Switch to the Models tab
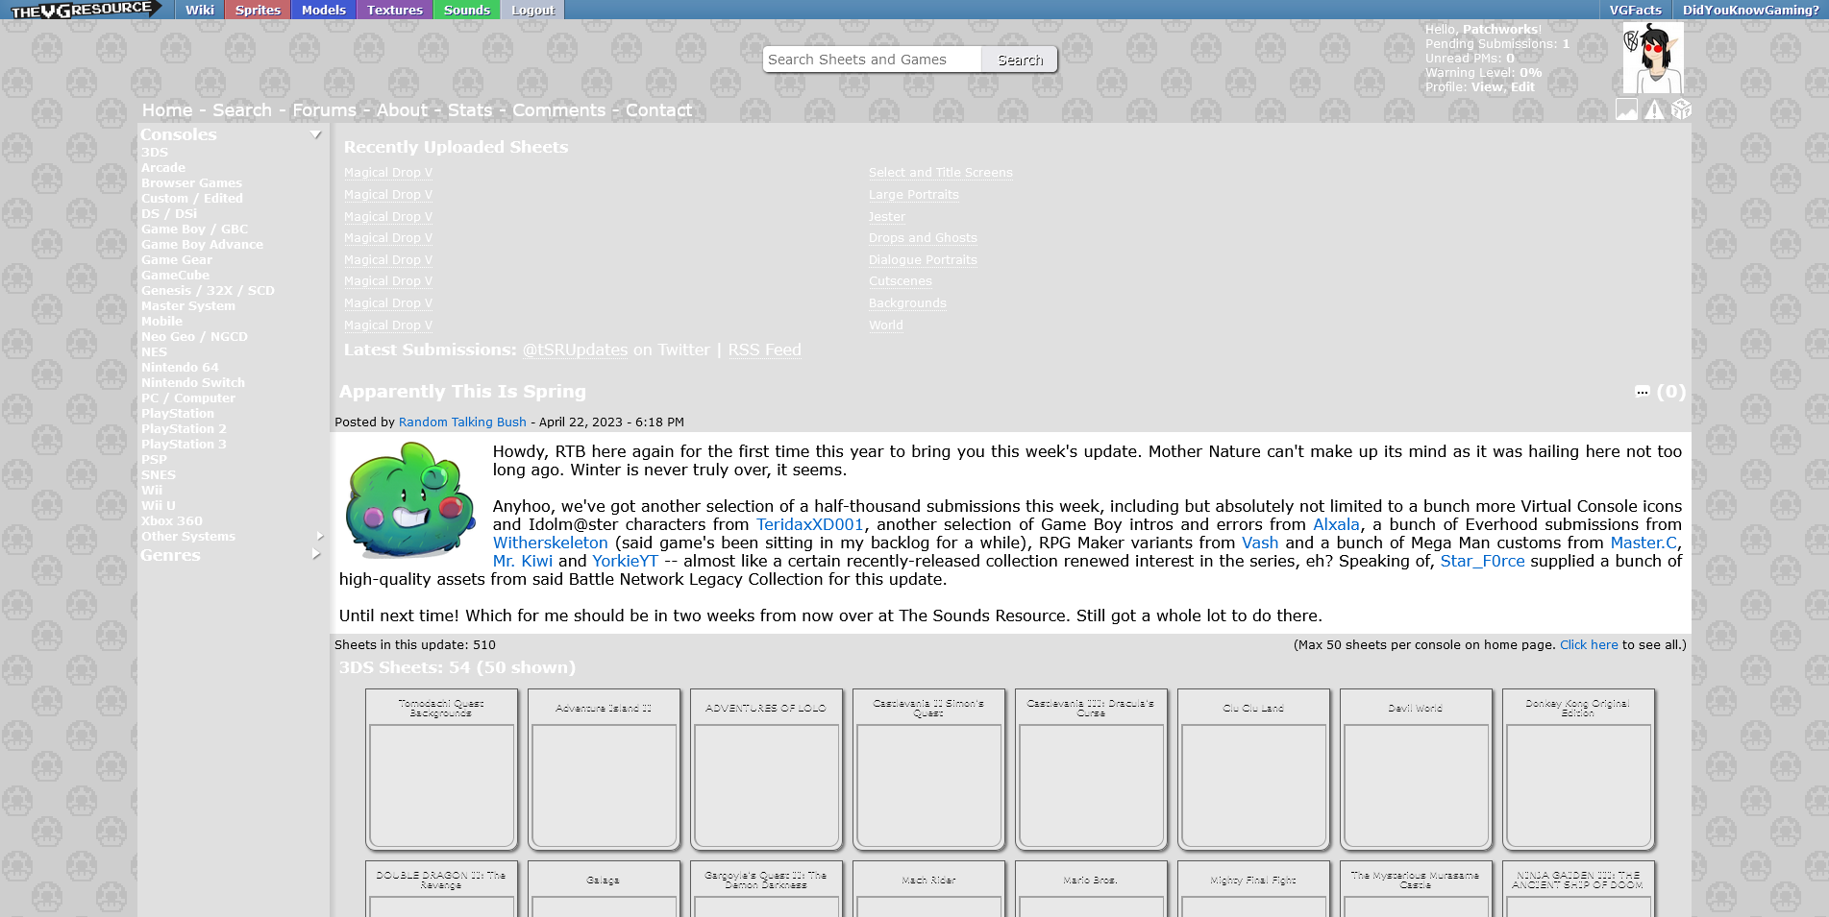 point(324,10)
